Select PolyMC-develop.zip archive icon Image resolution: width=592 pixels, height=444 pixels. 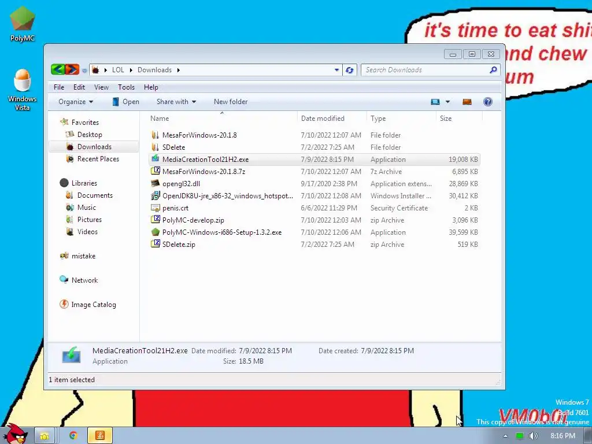pos(155,220)
